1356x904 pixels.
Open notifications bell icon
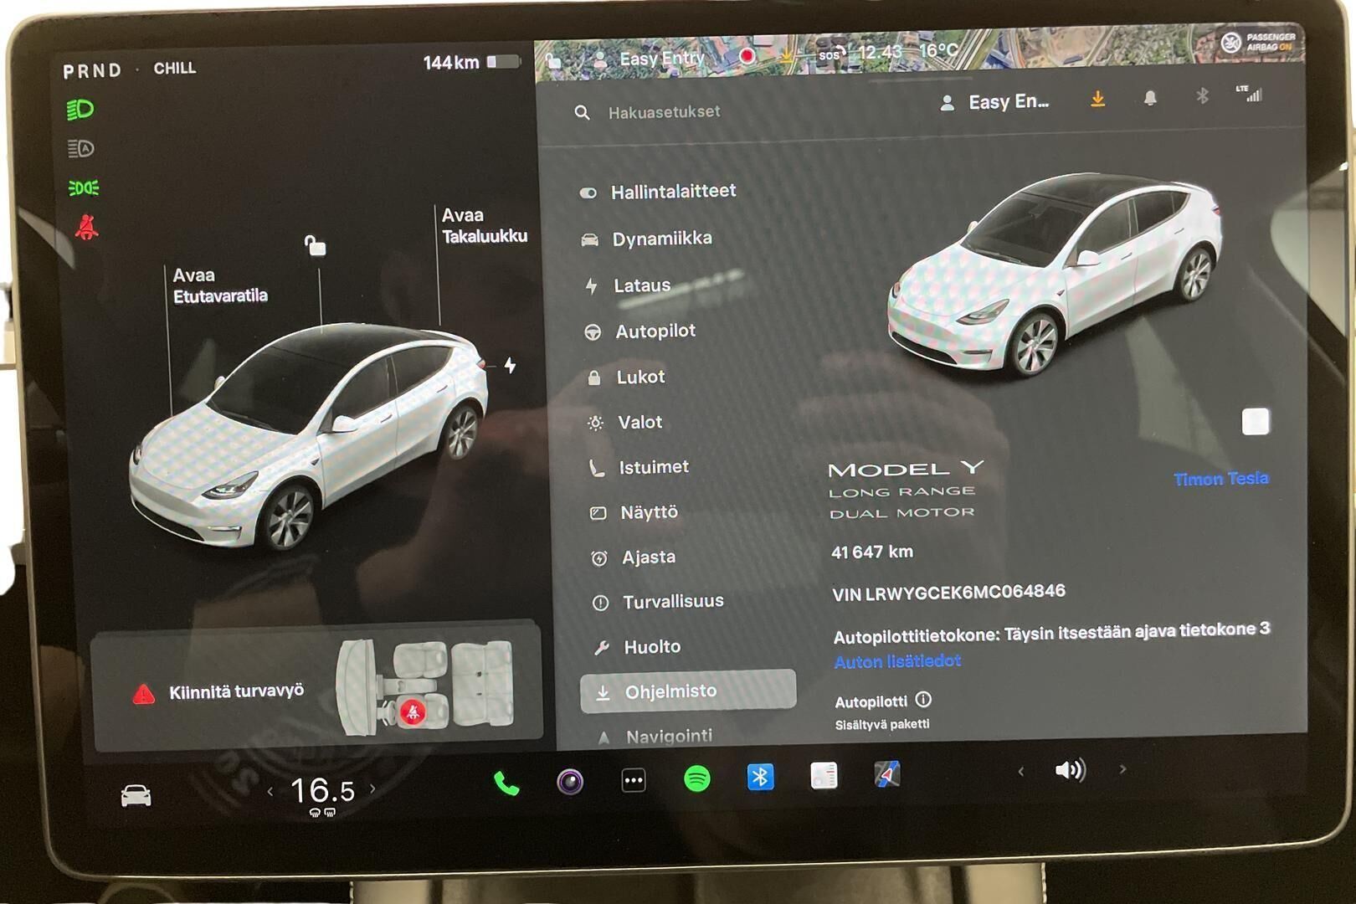[x=1150, y=98]
